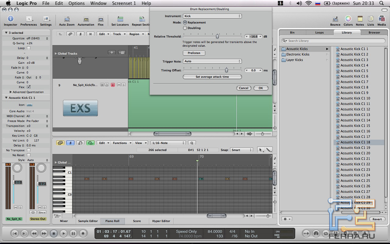
Task: Open the Colors palette
Action: [x=348, y=19]
